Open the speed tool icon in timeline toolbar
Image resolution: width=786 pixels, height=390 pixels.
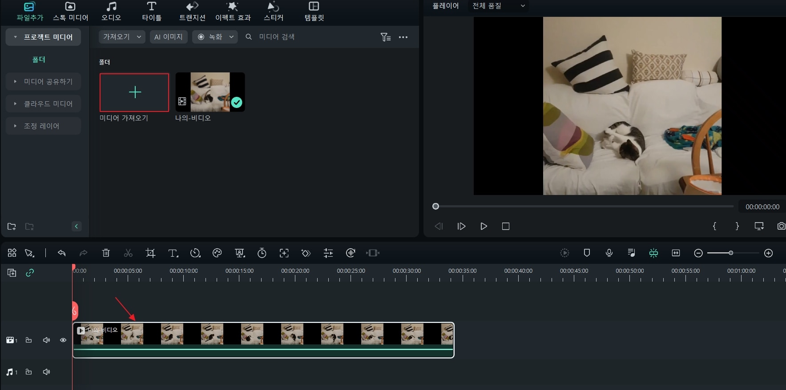coord(195,253)
